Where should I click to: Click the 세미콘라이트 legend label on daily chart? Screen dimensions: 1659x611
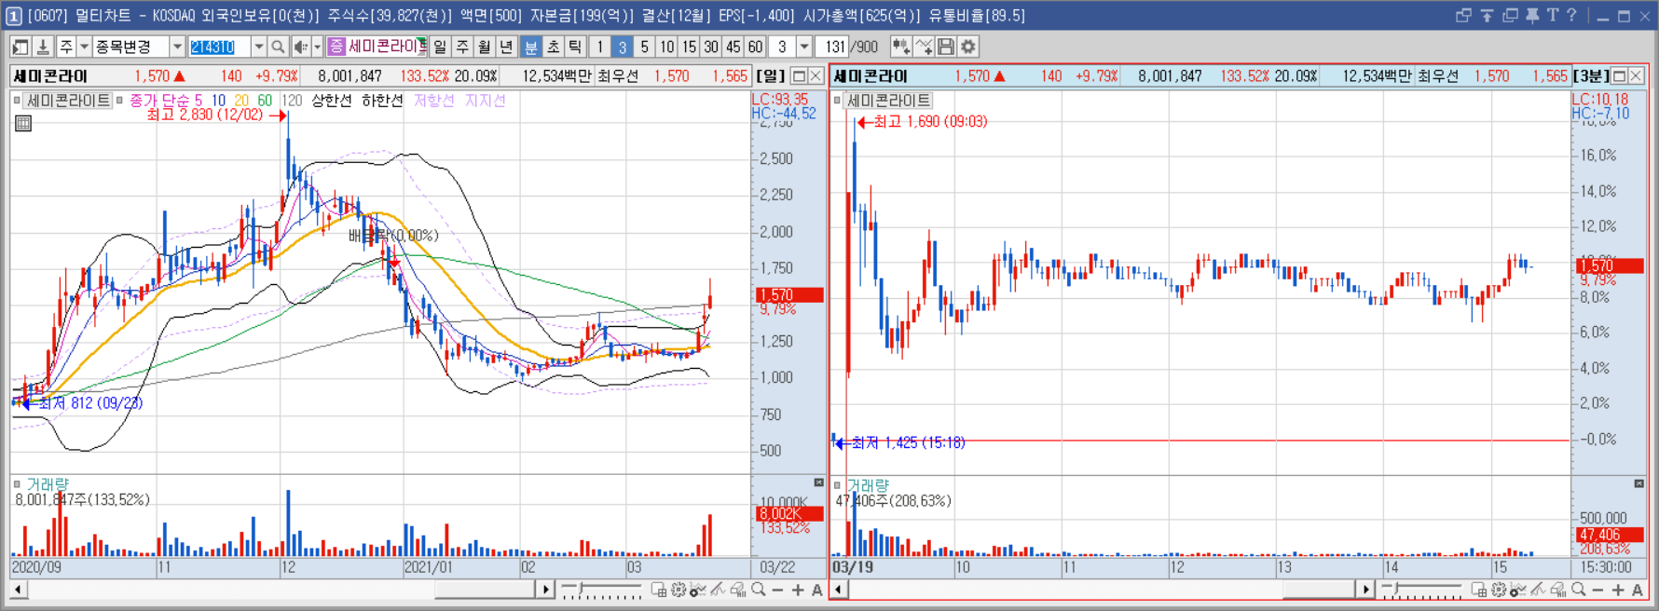[x=69, y=101]
